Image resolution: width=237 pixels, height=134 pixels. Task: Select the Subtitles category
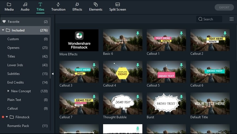point(25,74)
